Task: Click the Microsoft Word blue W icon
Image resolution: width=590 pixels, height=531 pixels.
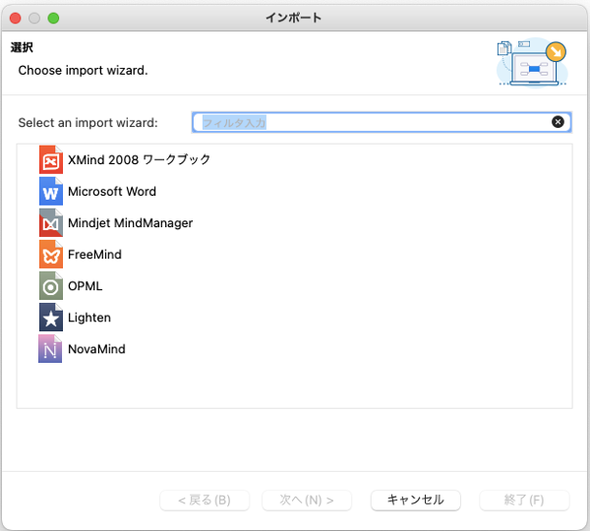Action: (x=51, y=191)
